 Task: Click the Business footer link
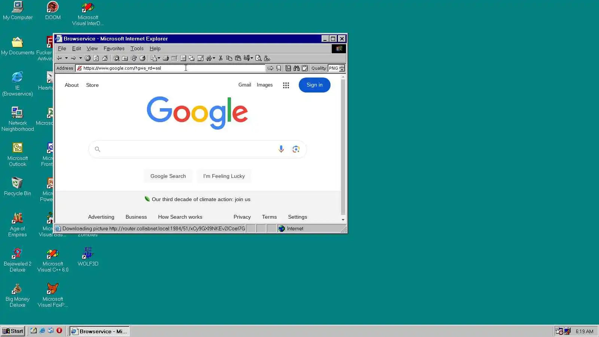(136, 217)
